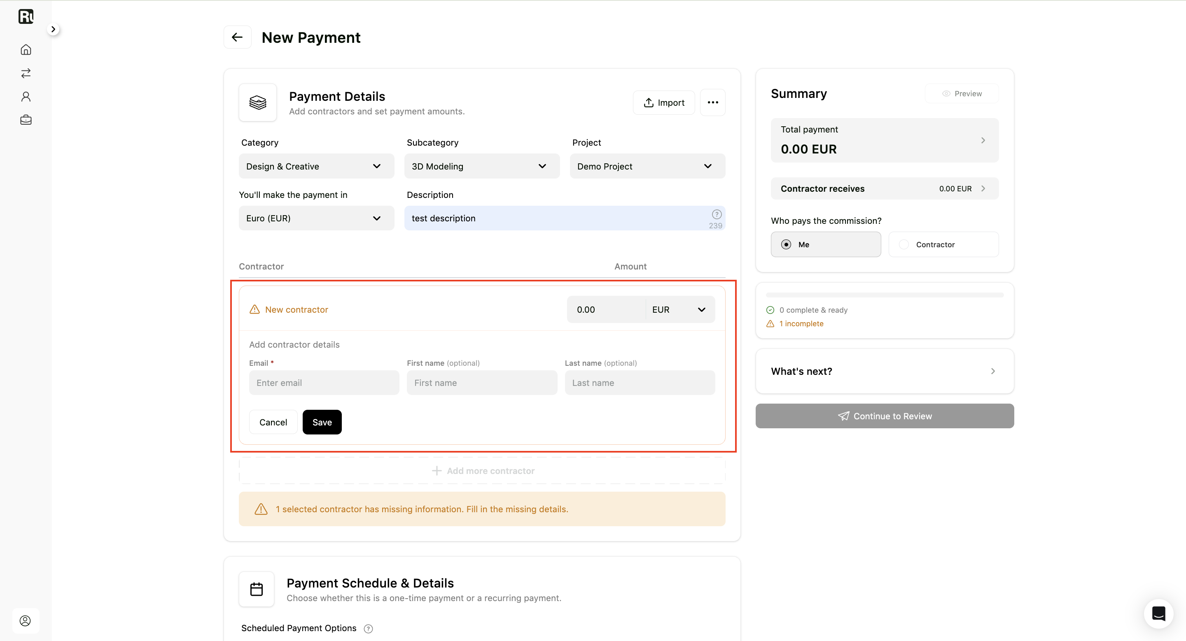Viewport: 1186px width, 641px height.
Task: Open the transfers arrows icon in sidebar
Action: click(x=26, y=73)
